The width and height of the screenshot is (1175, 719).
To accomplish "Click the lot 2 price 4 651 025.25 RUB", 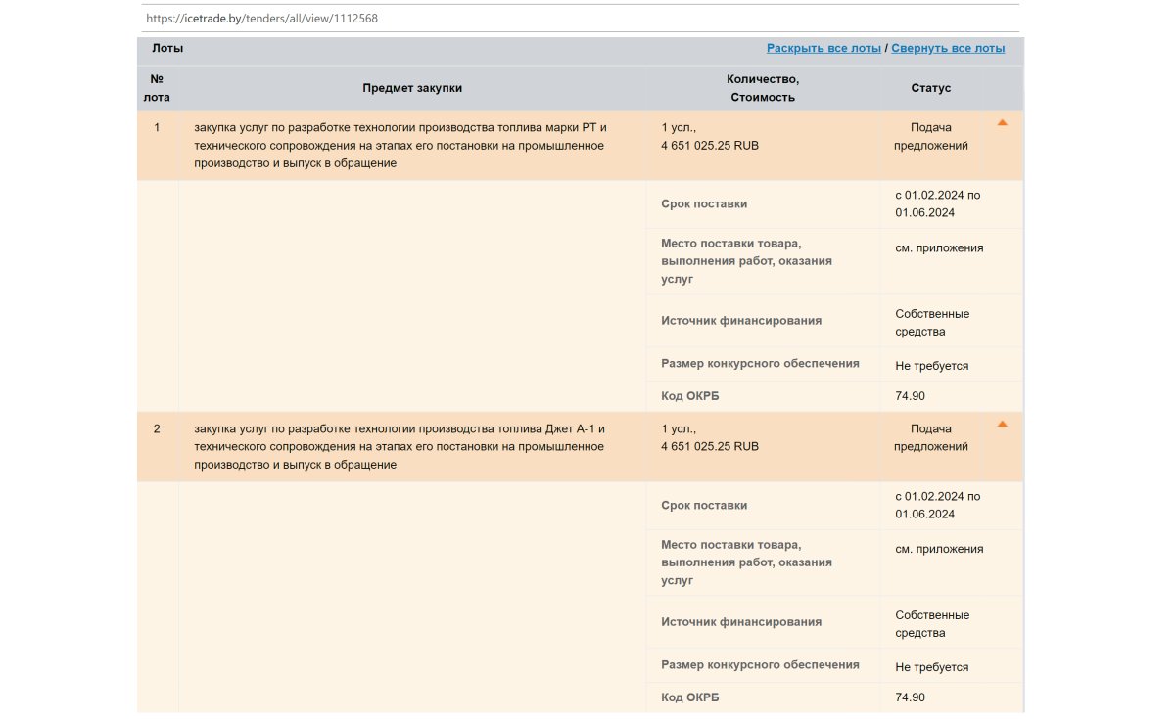I will point(710,447).
